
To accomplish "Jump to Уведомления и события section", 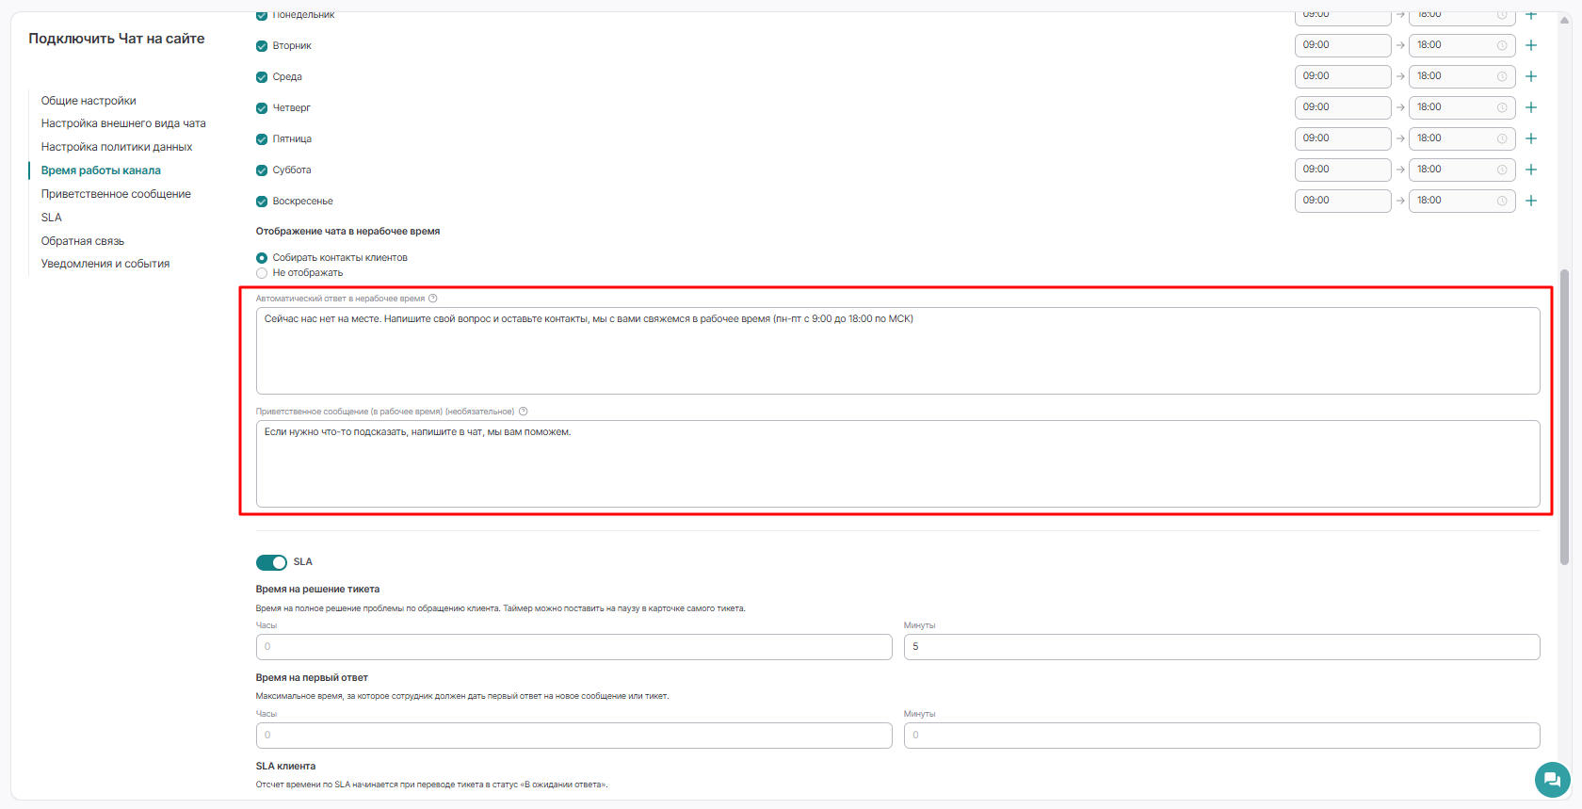I will pyautogui.click(x=105, y=264).
